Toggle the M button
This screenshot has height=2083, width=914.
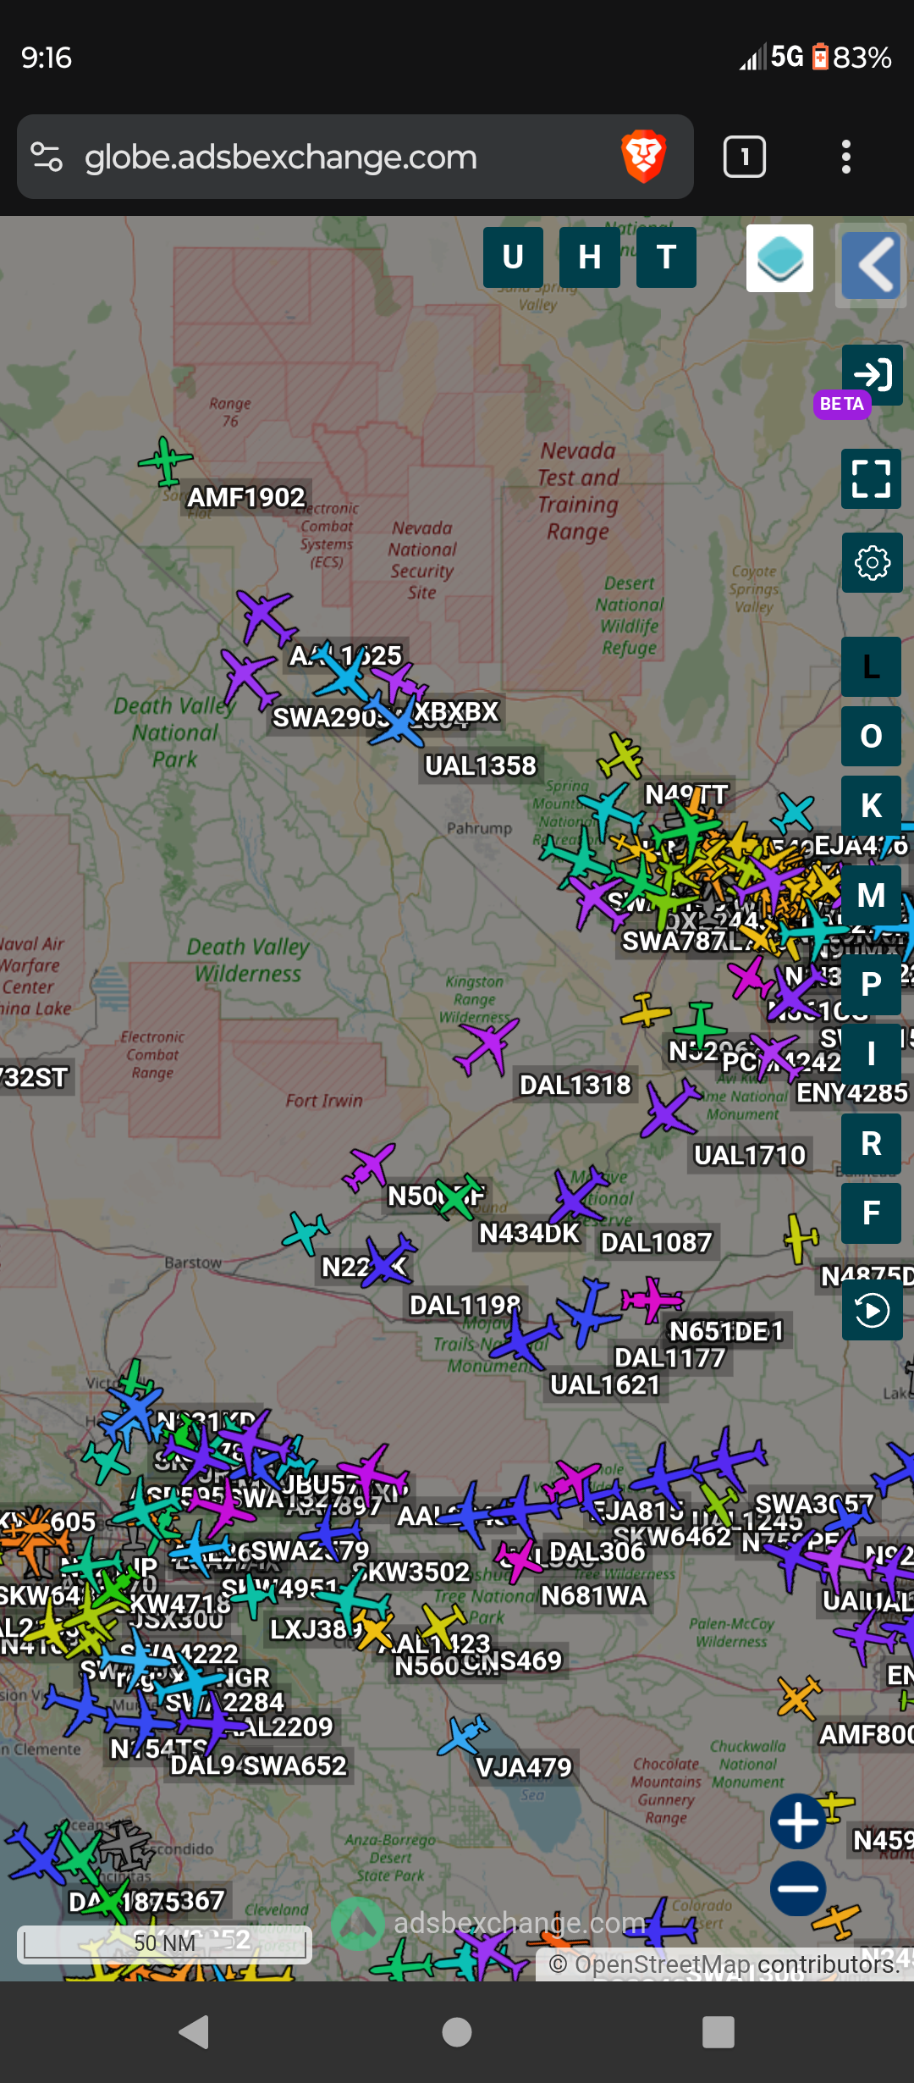(x=871, y=895)
